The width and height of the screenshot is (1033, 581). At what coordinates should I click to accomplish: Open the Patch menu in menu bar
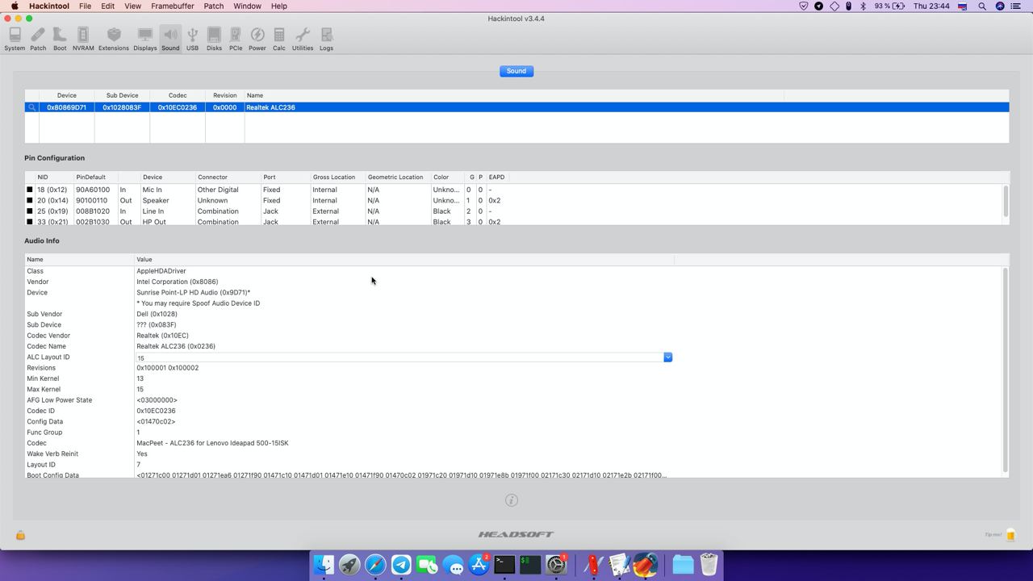pyautogui.click(x=213, y=6)
